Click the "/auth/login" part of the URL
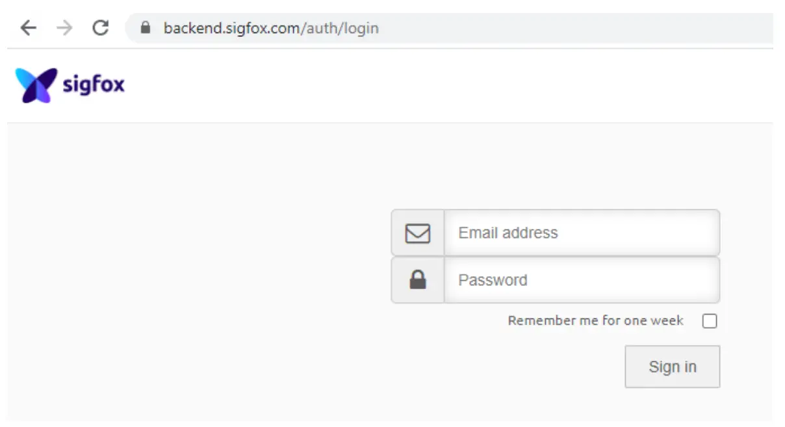 (338, 28)
